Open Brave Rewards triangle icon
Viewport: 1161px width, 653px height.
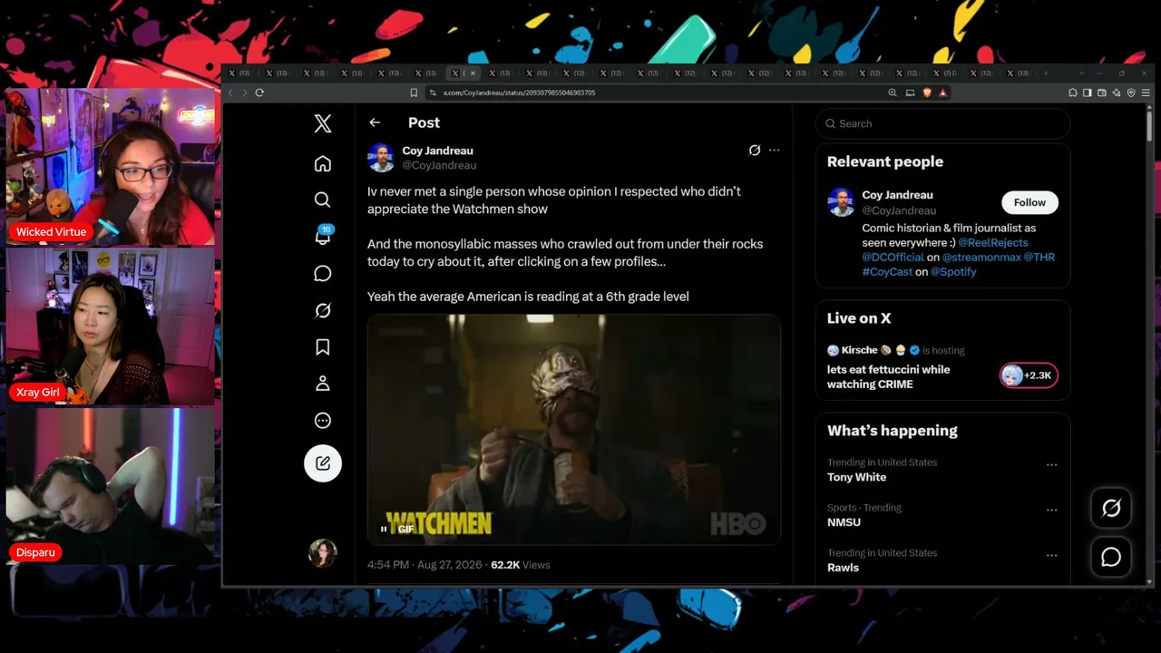click(x=943, y=93)
